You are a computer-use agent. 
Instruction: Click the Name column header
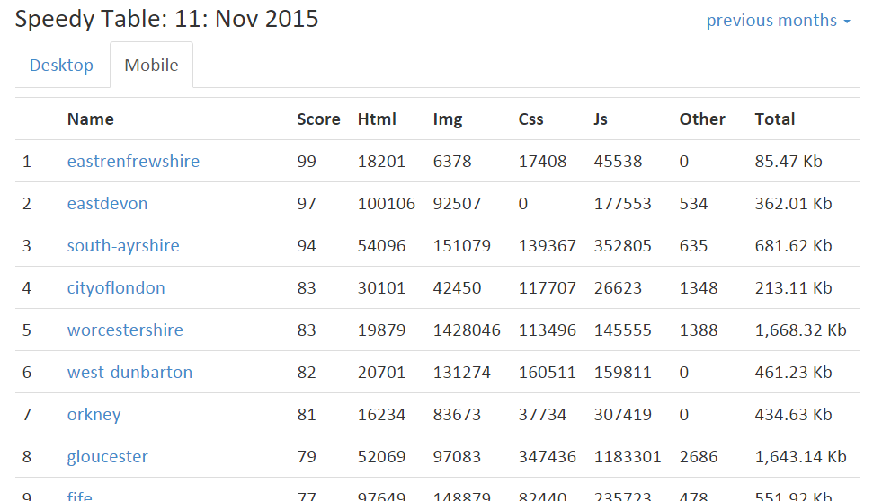pyautogui.click(x=90, y=119)
